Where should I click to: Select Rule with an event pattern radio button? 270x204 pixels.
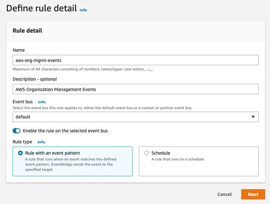coord(21,153)
